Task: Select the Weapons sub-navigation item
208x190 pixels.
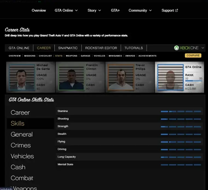Action: (71, 56)
